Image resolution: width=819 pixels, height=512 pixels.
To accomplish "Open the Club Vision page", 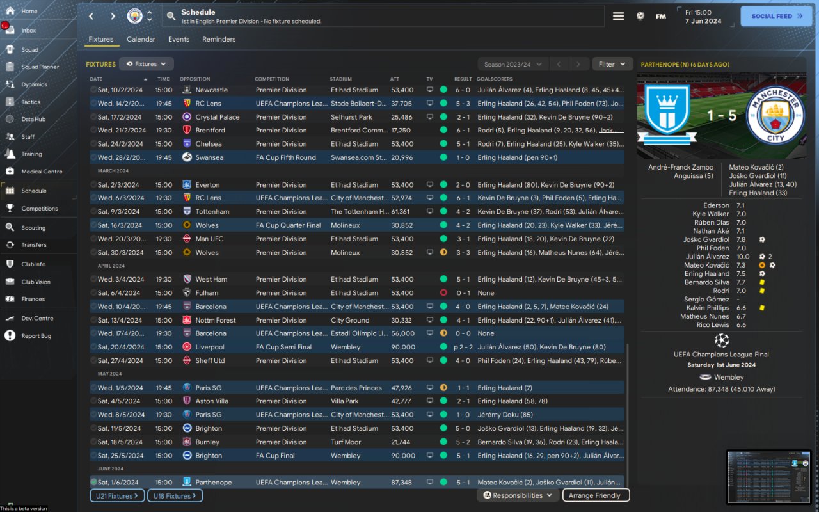I will tap(36, 282).
